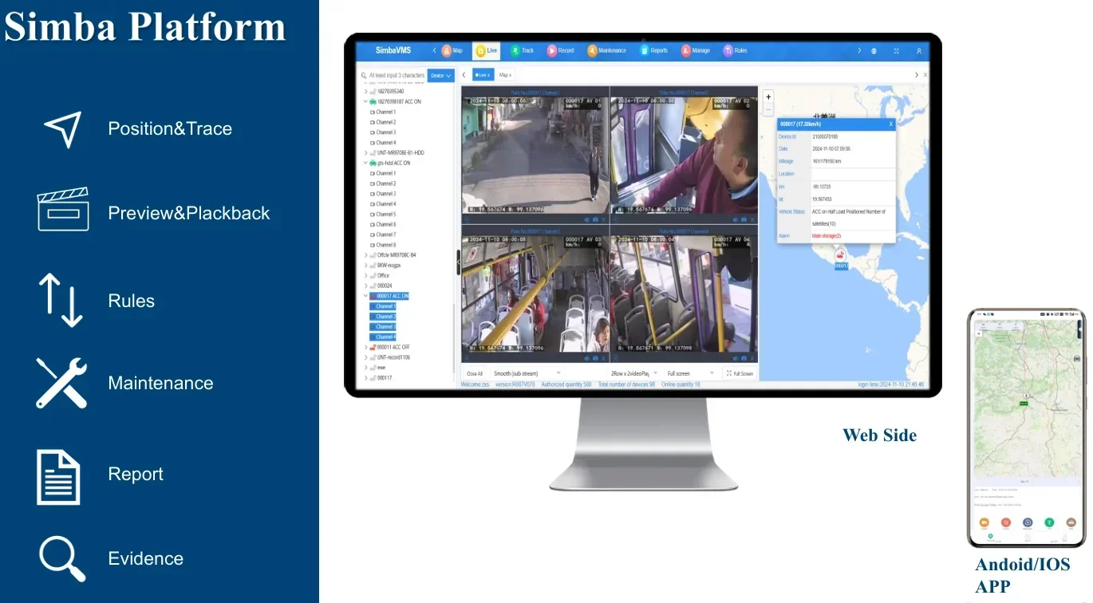
Task: Open the 2Row x 2videoPlay layout dropdown
Action: [634, 373]
